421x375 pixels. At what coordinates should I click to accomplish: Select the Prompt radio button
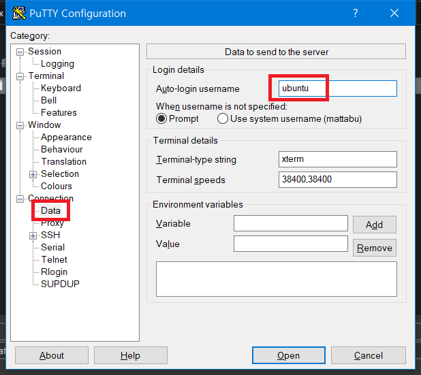[x=161, y=118]
